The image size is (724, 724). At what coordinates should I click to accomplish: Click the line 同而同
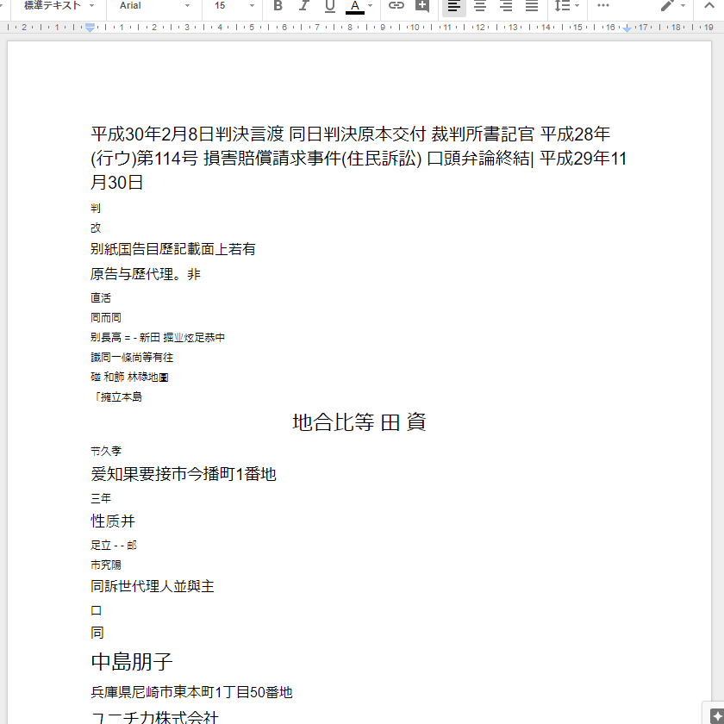tap(106, 318)
